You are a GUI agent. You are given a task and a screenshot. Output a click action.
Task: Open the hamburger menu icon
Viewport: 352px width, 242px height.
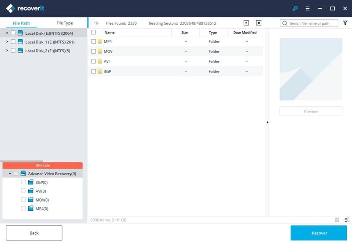(308, 8)
